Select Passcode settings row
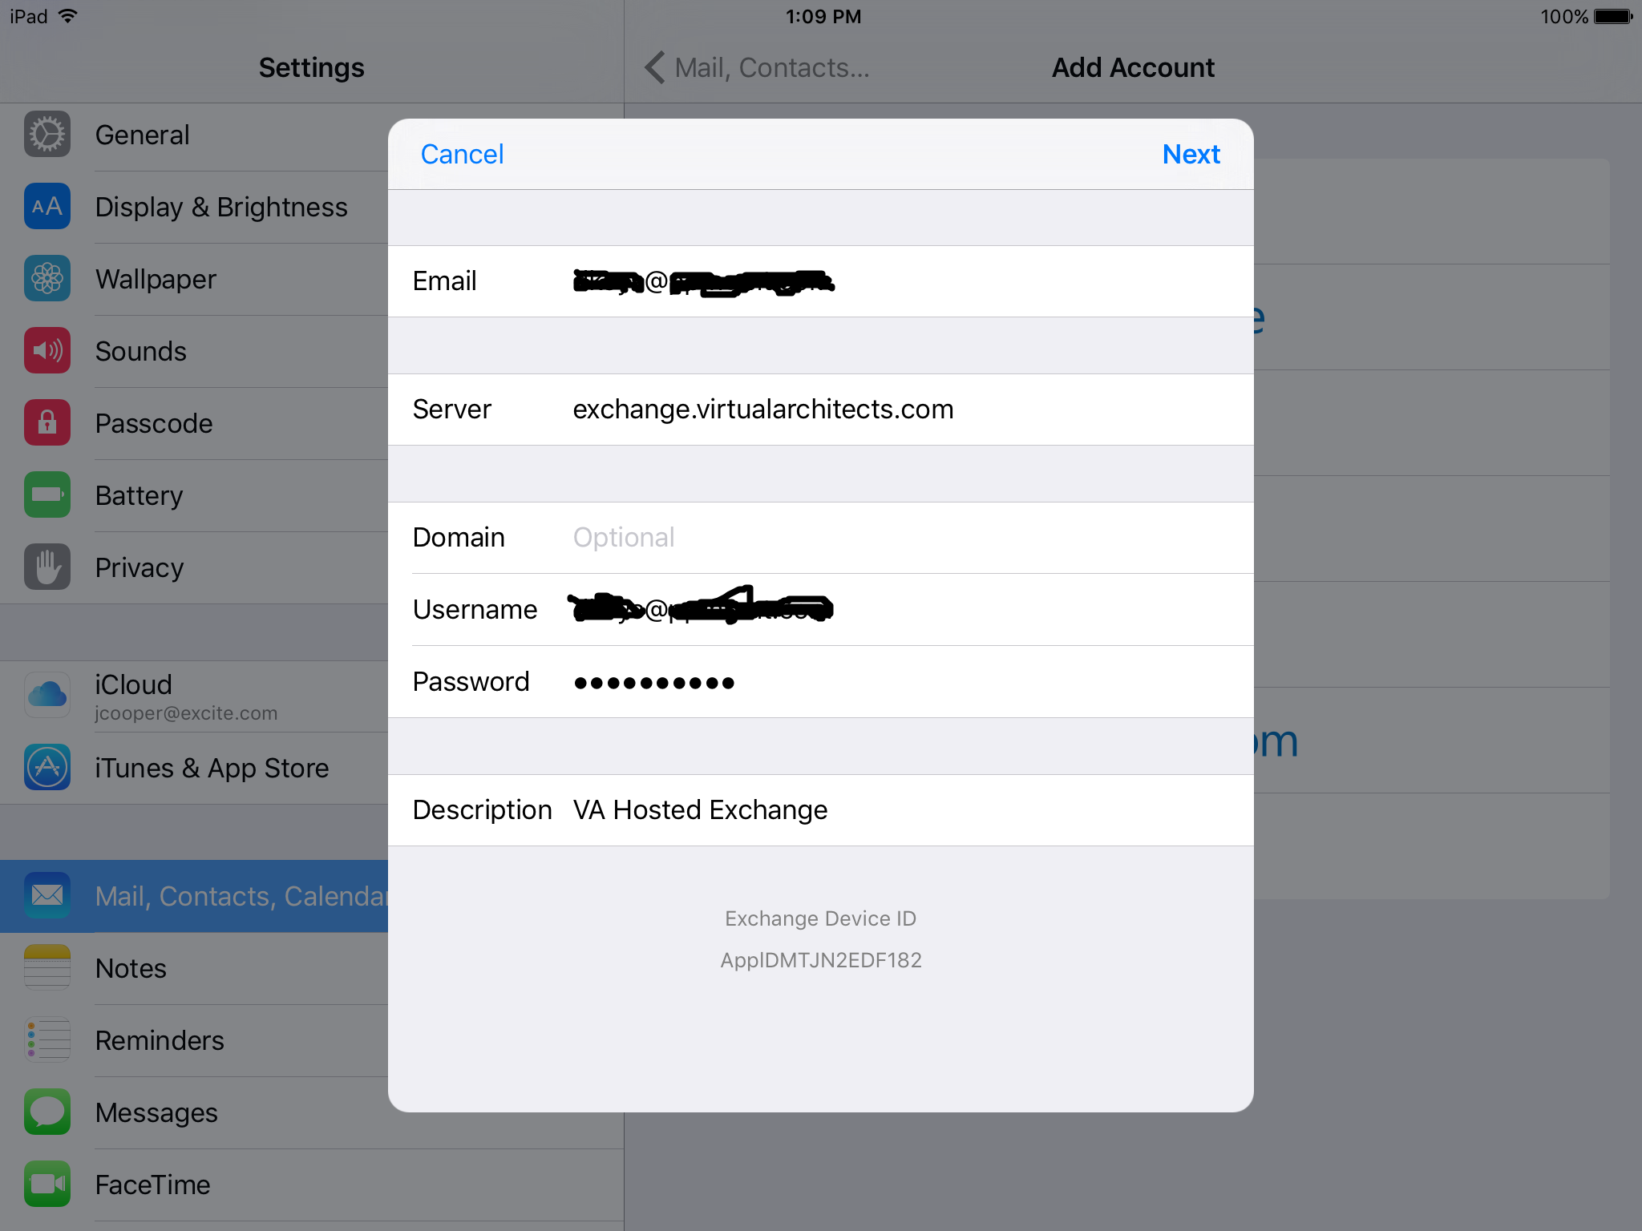1642x1231 pixels. 194,423
